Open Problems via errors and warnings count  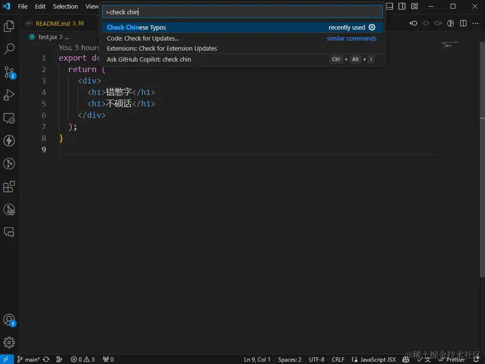point(83,359)
